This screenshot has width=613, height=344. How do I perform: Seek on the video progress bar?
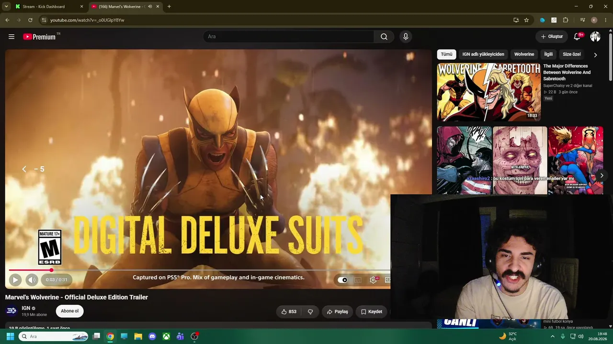199,270
